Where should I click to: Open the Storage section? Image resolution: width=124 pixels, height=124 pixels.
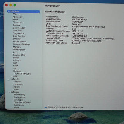pyautogui.click(x=17, y=71)
